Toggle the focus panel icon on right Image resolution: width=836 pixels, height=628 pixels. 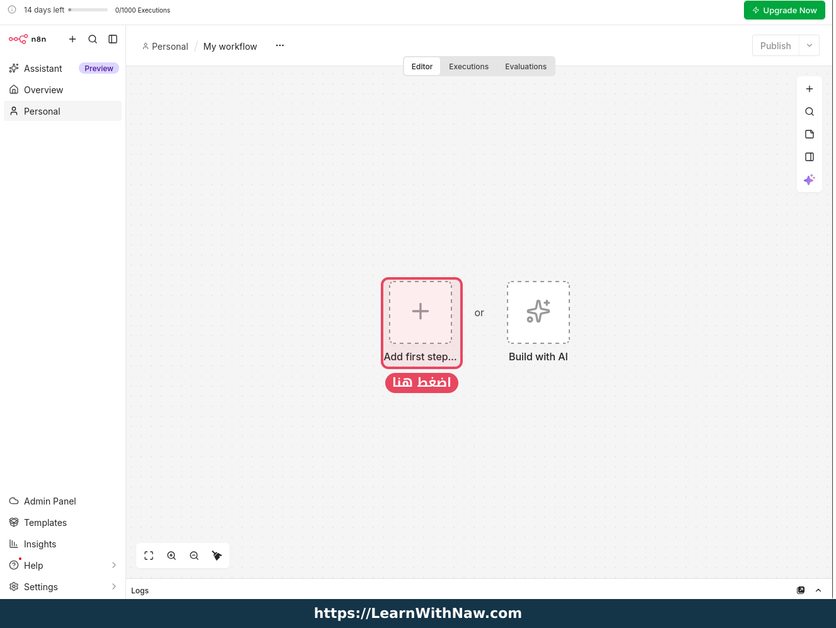point(810,157)
